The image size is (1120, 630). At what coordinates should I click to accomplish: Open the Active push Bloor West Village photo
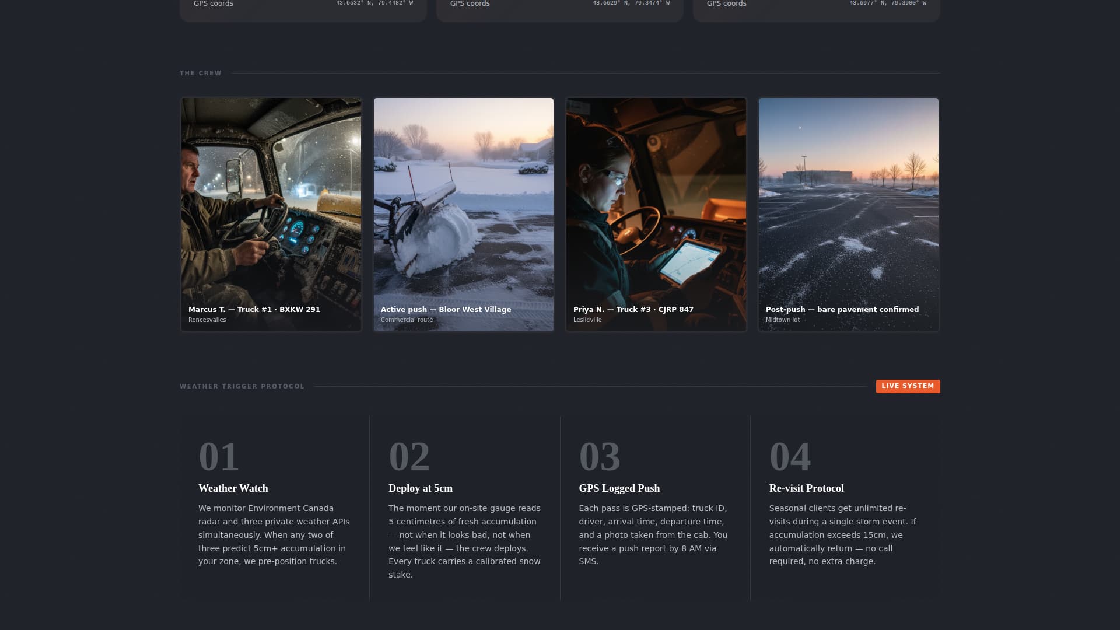coord(463,214)
